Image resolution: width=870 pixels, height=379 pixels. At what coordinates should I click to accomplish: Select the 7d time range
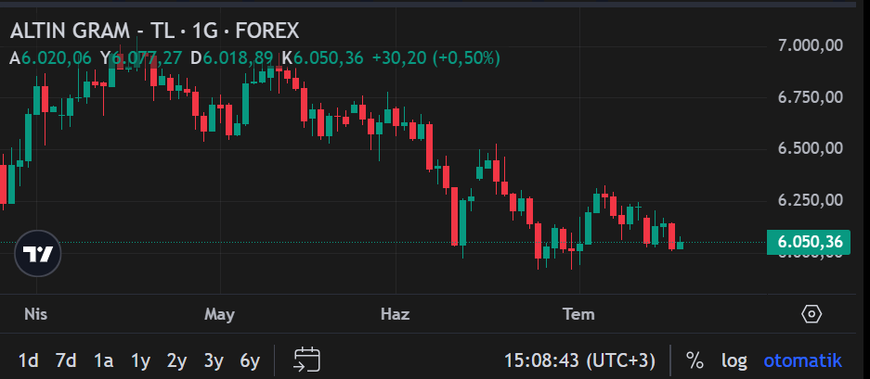point(66,360)
